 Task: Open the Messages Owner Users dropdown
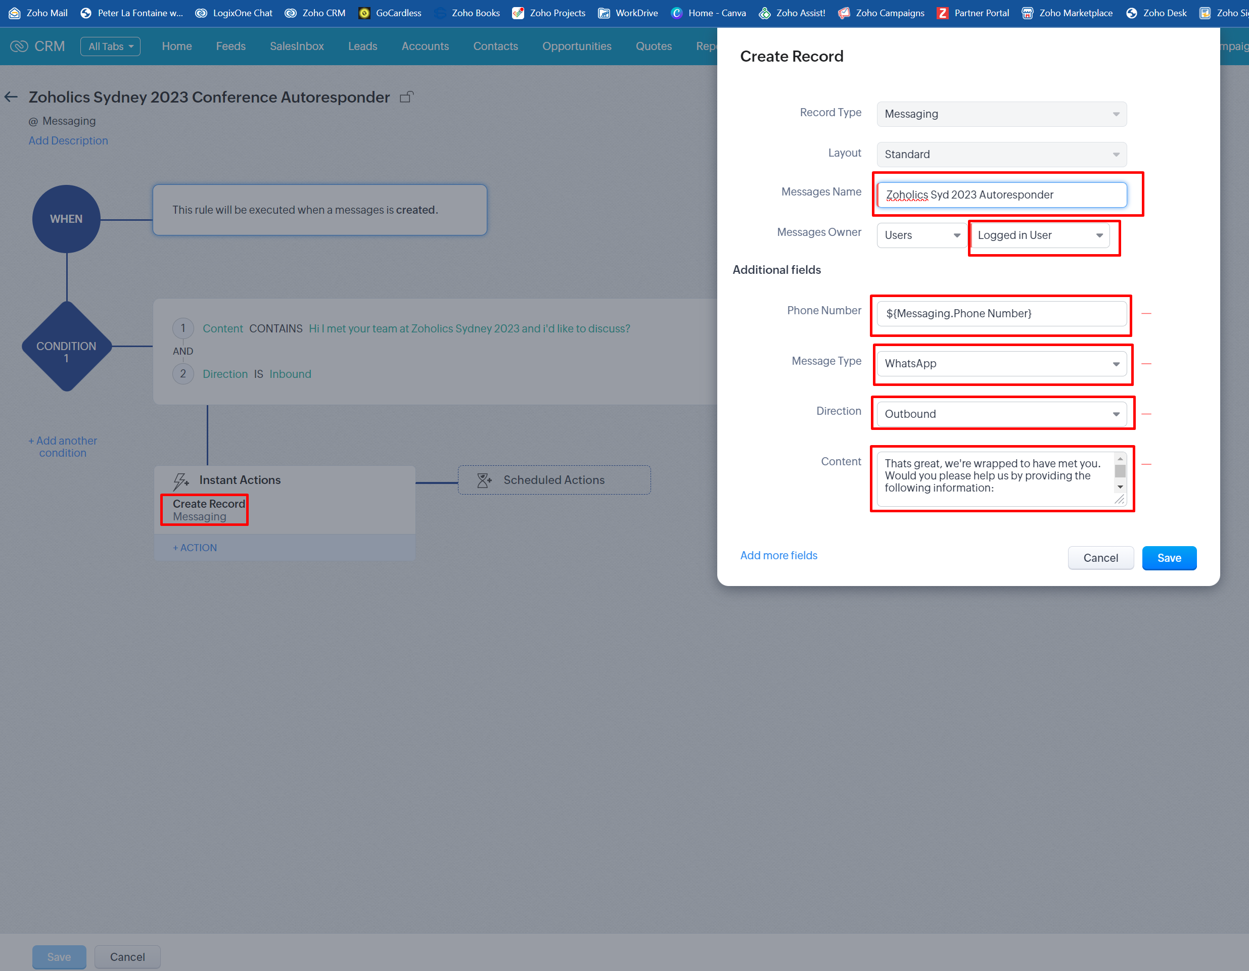click(921, 235)
